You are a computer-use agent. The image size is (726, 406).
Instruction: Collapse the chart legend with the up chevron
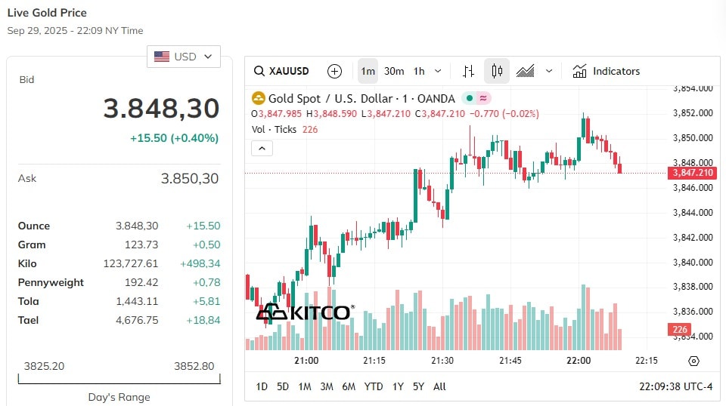pos(262,148)
